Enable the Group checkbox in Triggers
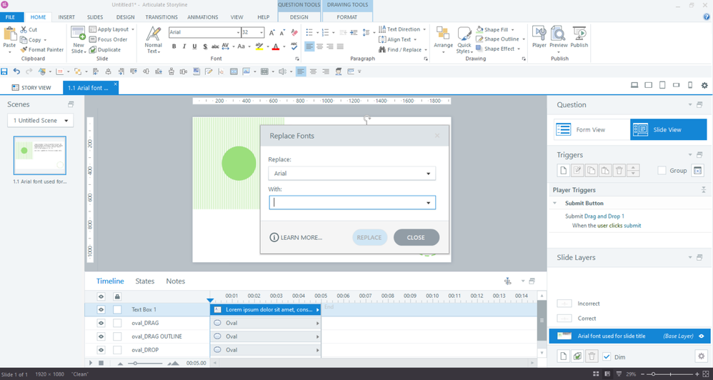 click(x=662, y=171)
